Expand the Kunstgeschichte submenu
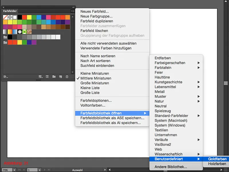 pos(176,82)
